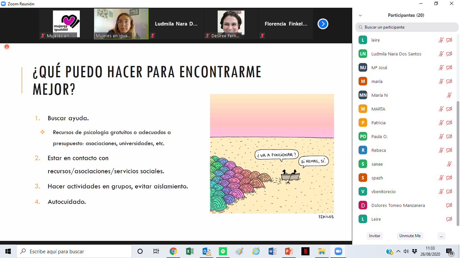Open Spotify from the taskbar
This screenshot has height=258, width=460.
coord(223,251)
